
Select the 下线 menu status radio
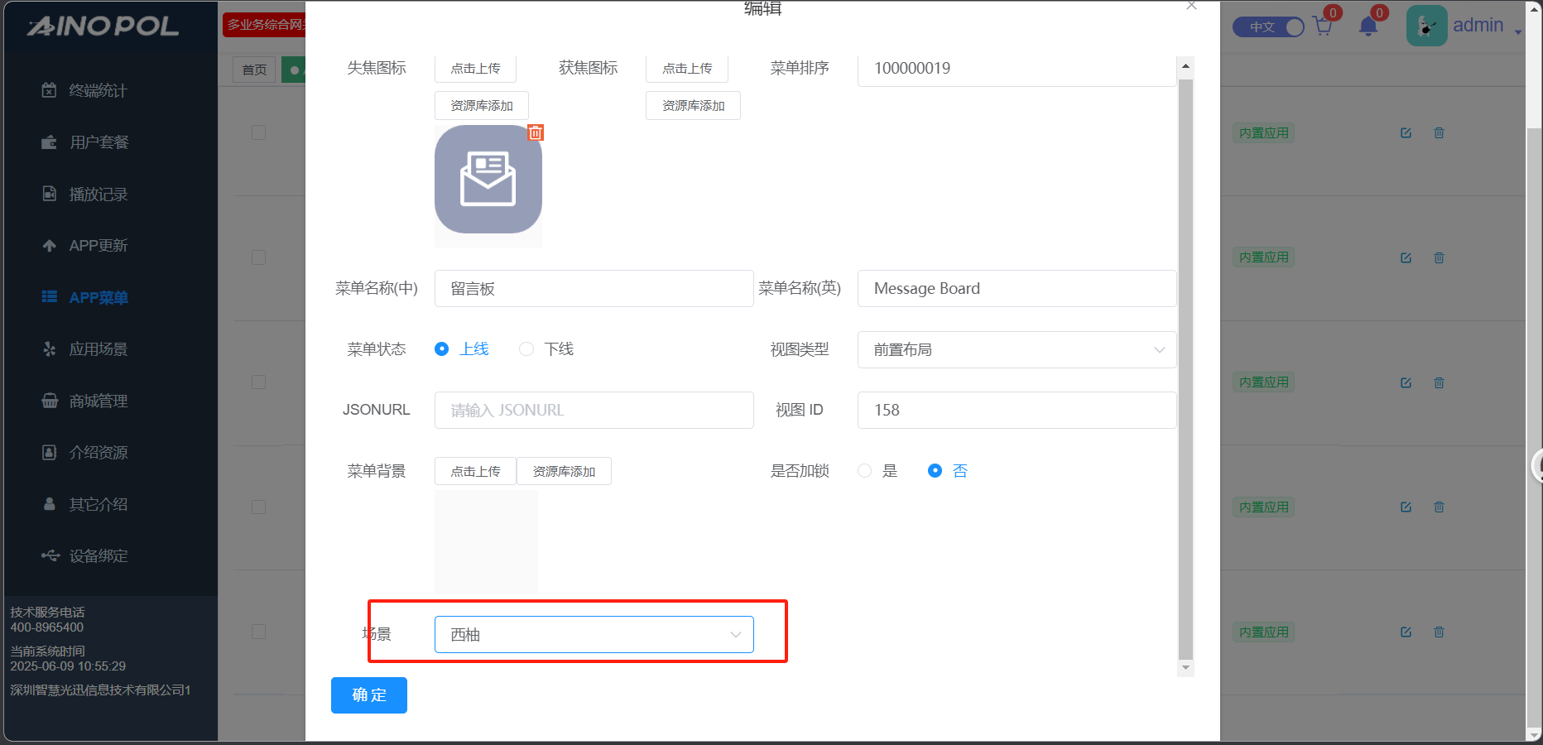point(526,349)
